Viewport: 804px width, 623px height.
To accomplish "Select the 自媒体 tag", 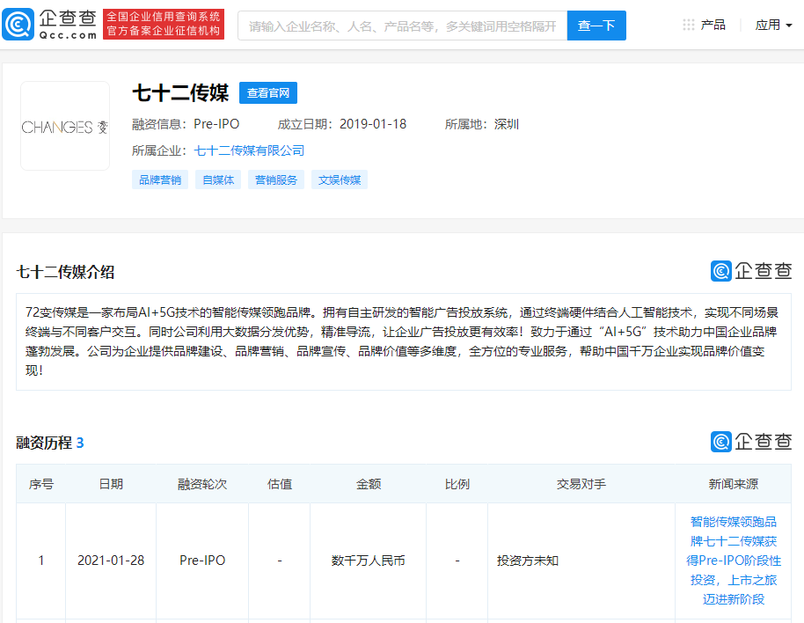I will pyautogui.click(x=218, y=180).
